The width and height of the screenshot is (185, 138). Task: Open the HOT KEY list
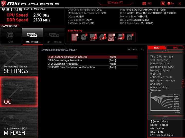132,50
